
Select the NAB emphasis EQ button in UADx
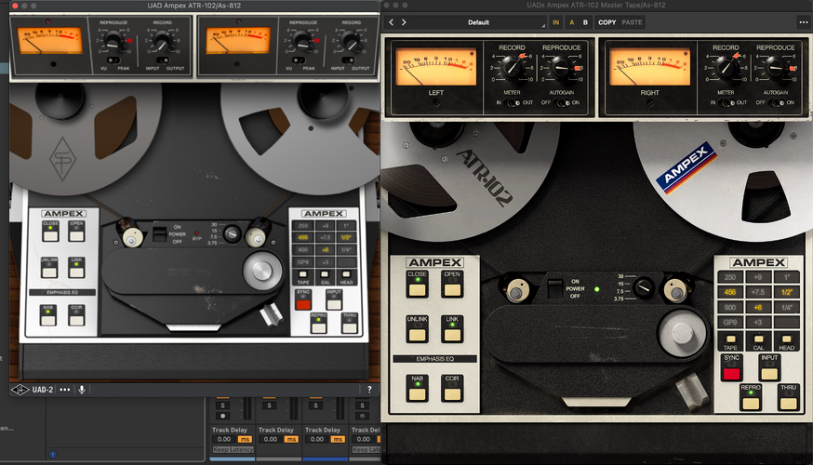(x=418, y=394)
